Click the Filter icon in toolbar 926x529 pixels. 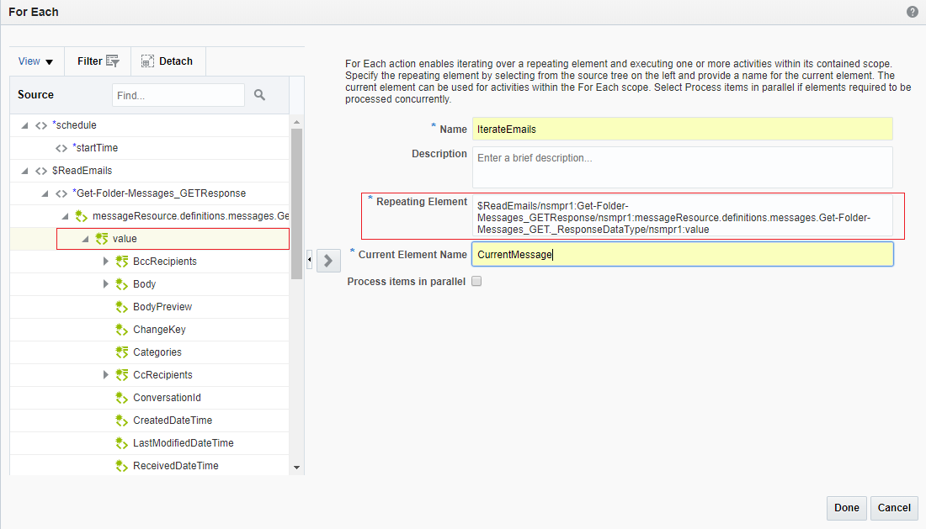(113, 61)
